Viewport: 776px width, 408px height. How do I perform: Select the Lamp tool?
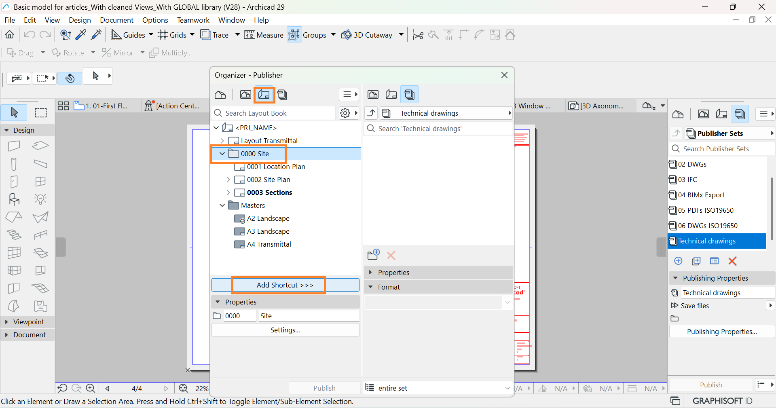click(40, 199)
